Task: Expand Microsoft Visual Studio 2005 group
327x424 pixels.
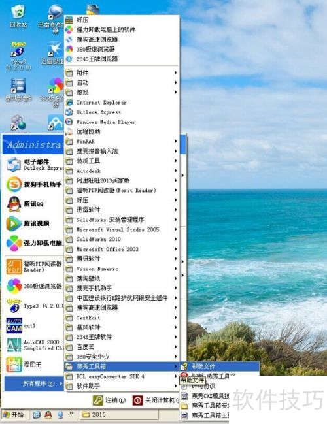Action: click(122, 229)
